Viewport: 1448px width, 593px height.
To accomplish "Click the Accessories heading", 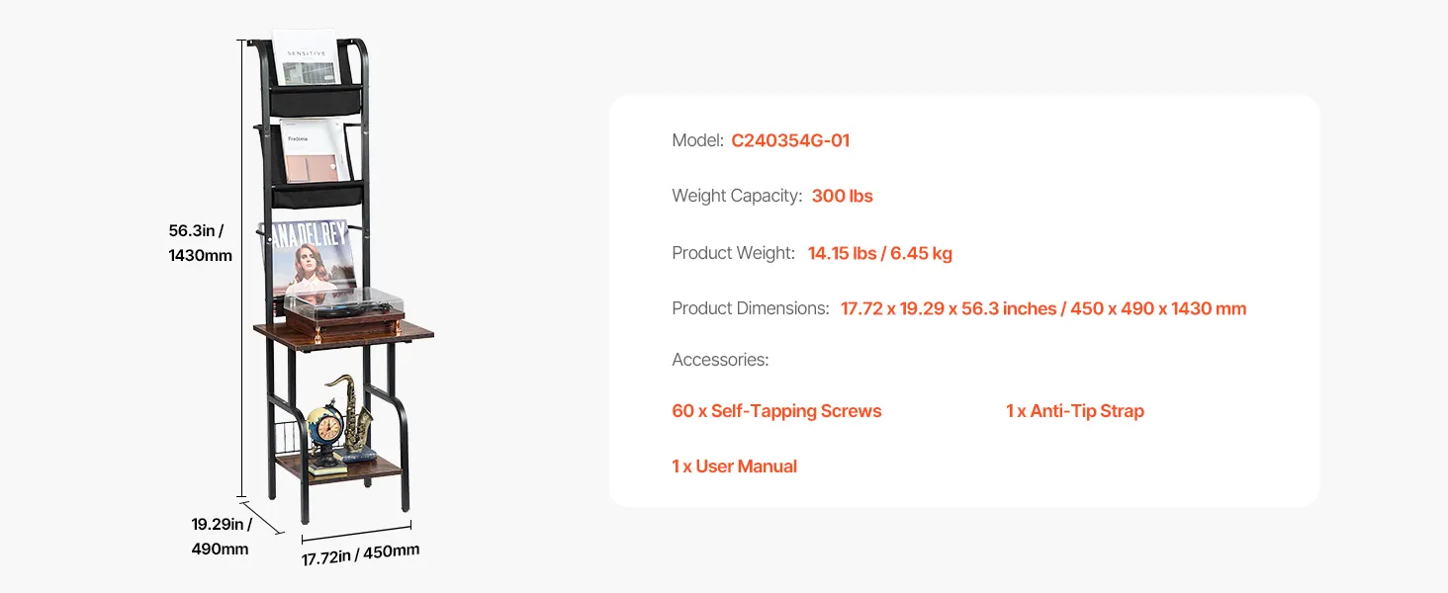I will (720, 360).
